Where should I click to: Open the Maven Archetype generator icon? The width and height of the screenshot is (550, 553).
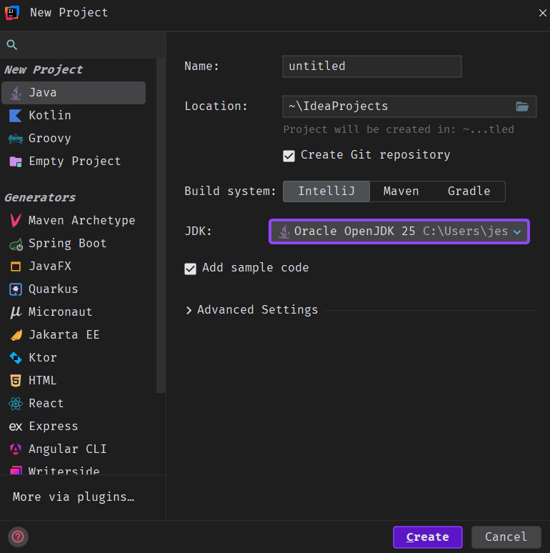(x=16, y=221)
